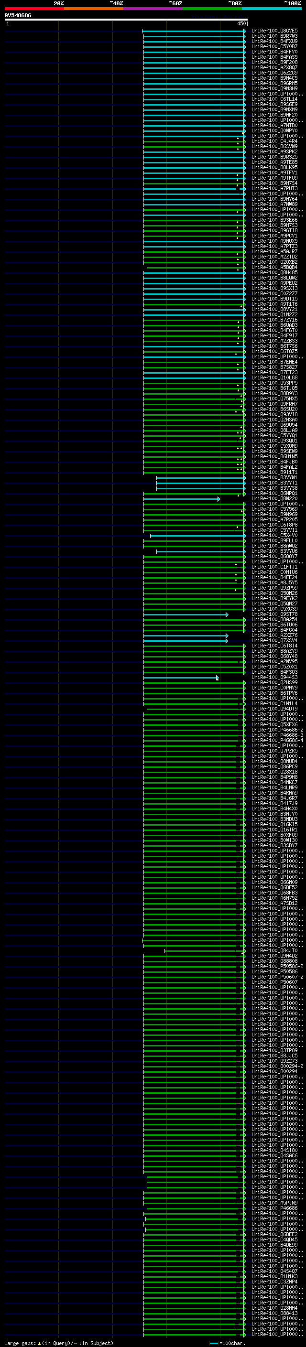Click the purple ~60% legend segment
Image resolution: width=306 pixels, height=1347 pixels.
click(153, 9)
